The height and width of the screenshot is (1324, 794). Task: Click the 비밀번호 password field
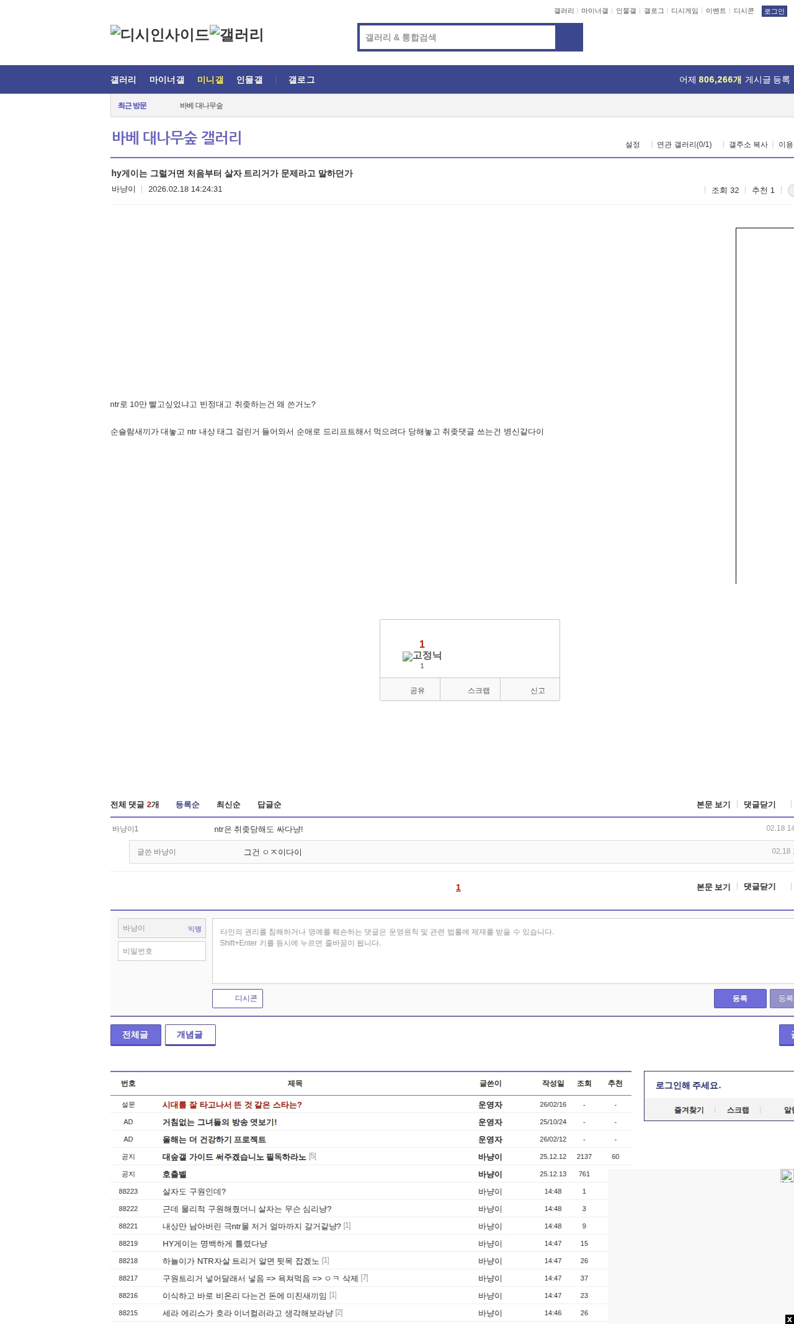click(x=161, y=951)
